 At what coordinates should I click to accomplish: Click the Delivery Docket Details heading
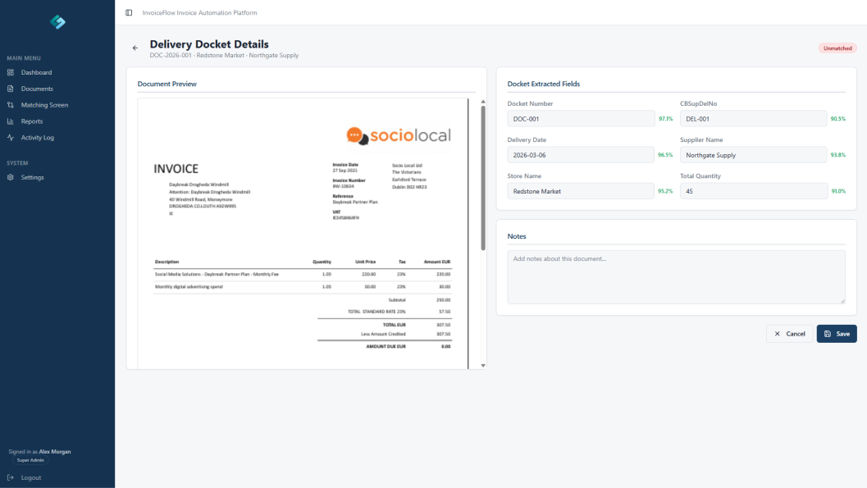(209, 44)
